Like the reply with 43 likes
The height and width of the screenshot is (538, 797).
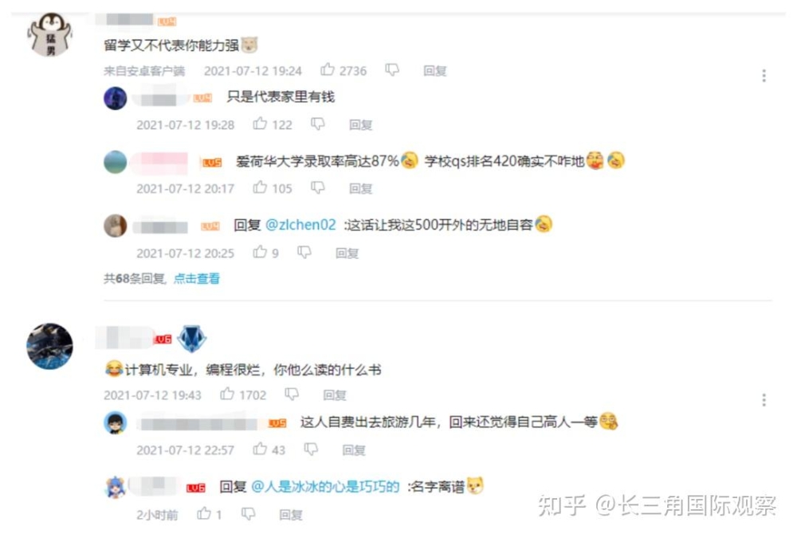(260, 449)
